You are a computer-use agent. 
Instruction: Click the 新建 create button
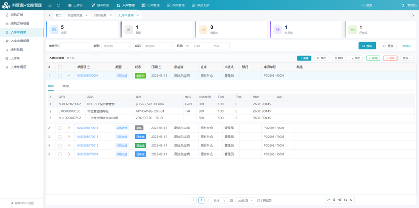304,58
